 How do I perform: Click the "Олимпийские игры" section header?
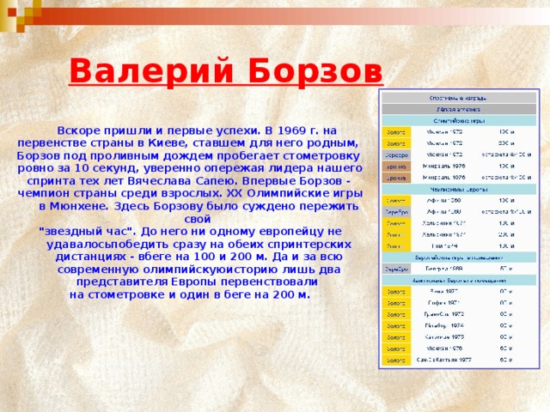click(459, 121)
